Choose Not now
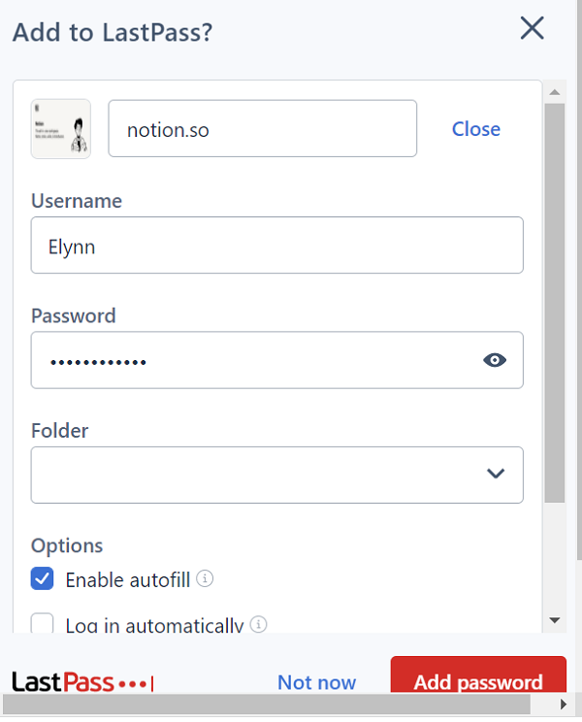The width and height of the screenshot is (582, 722). 316,682
